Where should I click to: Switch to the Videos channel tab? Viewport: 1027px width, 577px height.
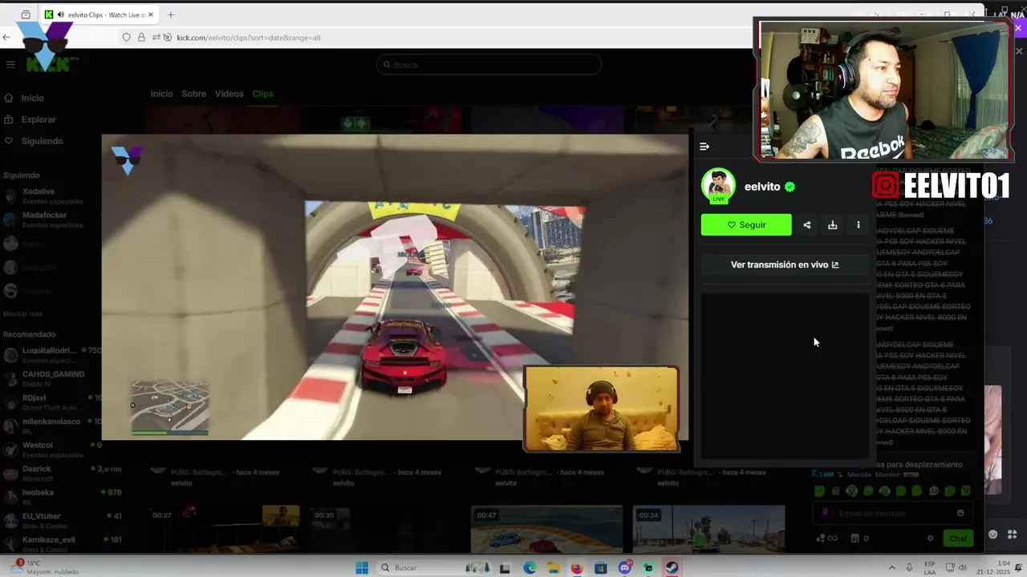(x=229, y=94)
